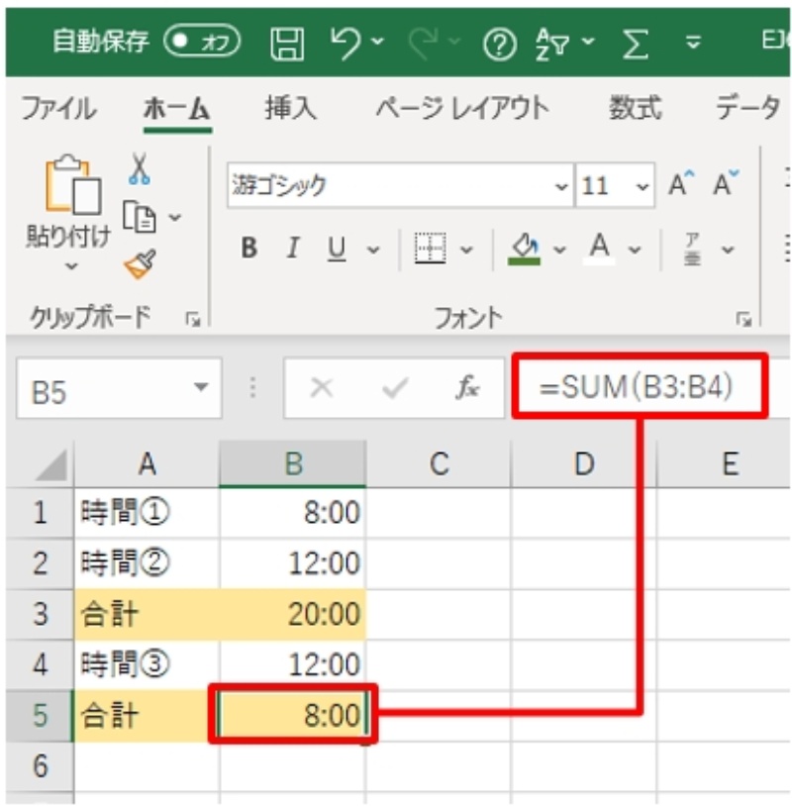Click the Insert Function fx icon
Viewport: 792px width, 806px height.
pos(468,389)
